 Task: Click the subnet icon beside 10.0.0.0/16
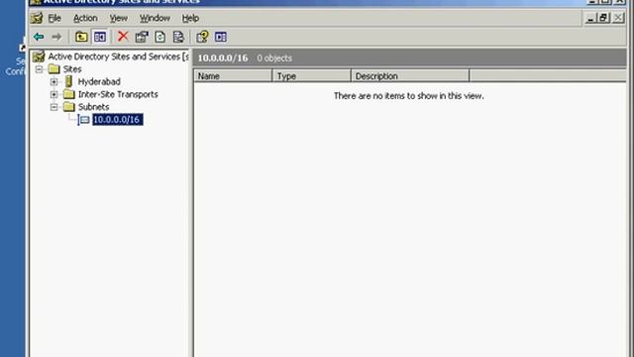(x=84, y=119)
